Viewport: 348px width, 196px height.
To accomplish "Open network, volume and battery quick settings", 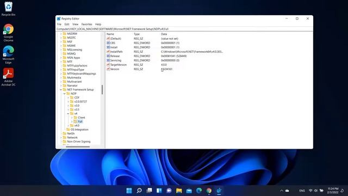I will pyautogui.click(x=316, y=191).
